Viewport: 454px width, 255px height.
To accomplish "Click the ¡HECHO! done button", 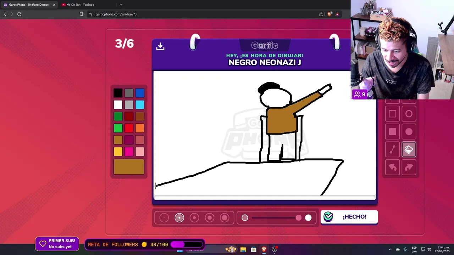I will point(349,217).
